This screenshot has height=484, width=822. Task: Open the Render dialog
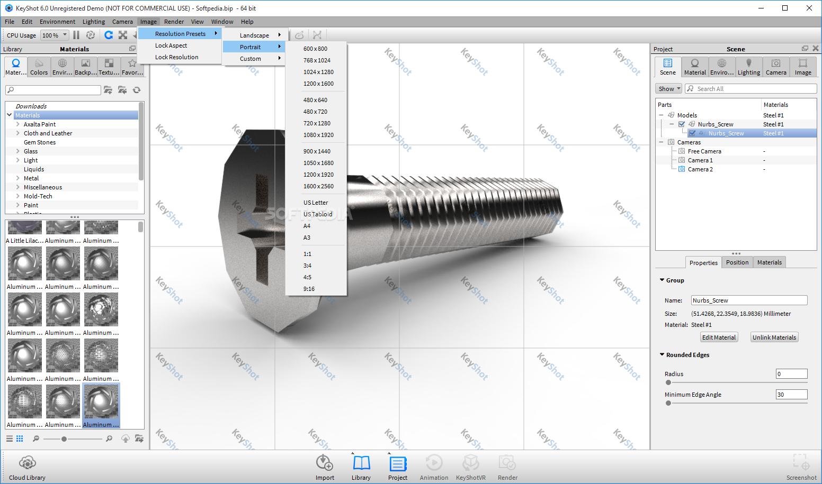coord(507,468)
